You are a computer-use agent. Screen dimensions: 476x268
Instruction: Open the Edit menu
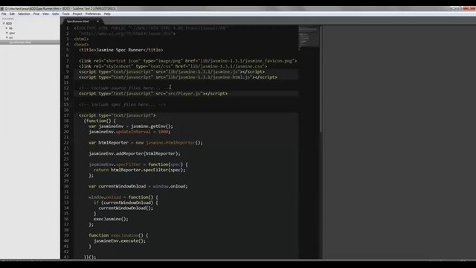coord(12,14)
